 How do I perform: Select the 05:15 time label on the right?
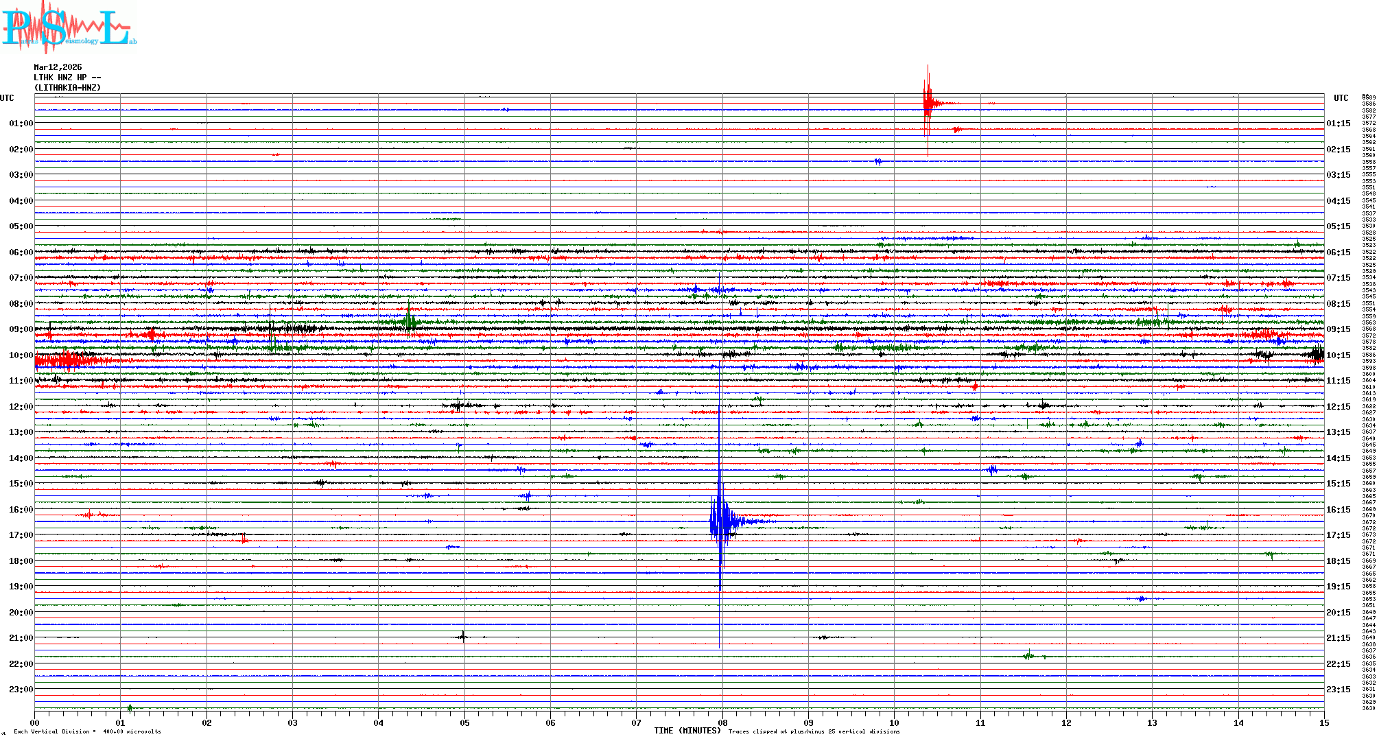(1338, 226)
